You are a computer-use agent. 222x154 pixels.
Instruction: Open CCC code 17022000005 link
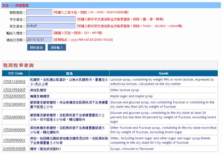14,96
